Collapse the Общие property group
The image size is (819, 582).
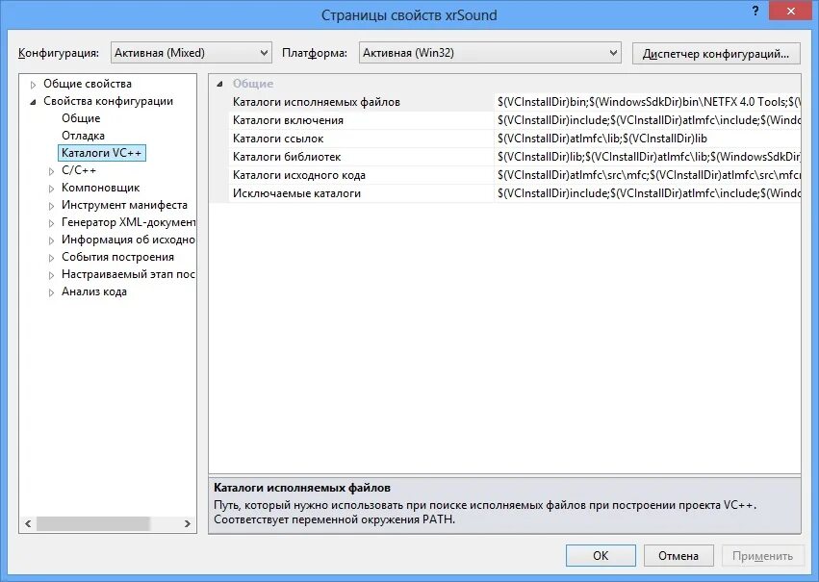pos(219,84)
